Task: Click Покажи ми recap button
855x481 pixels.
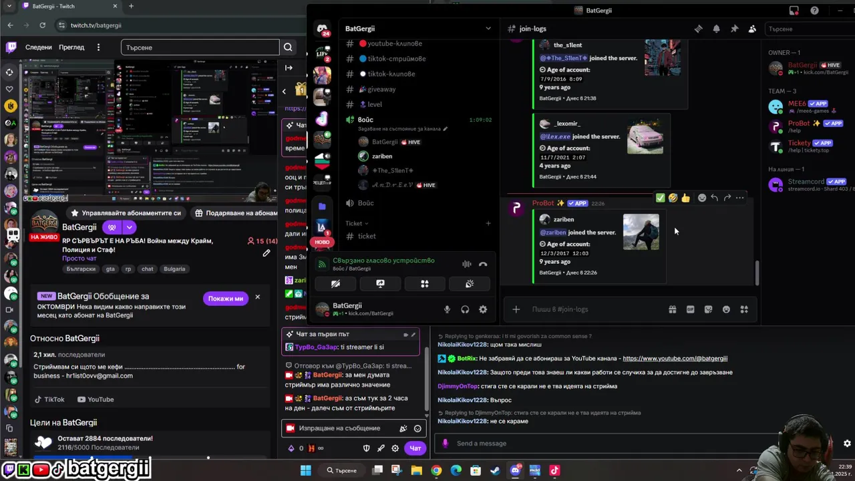Action: 226,299
